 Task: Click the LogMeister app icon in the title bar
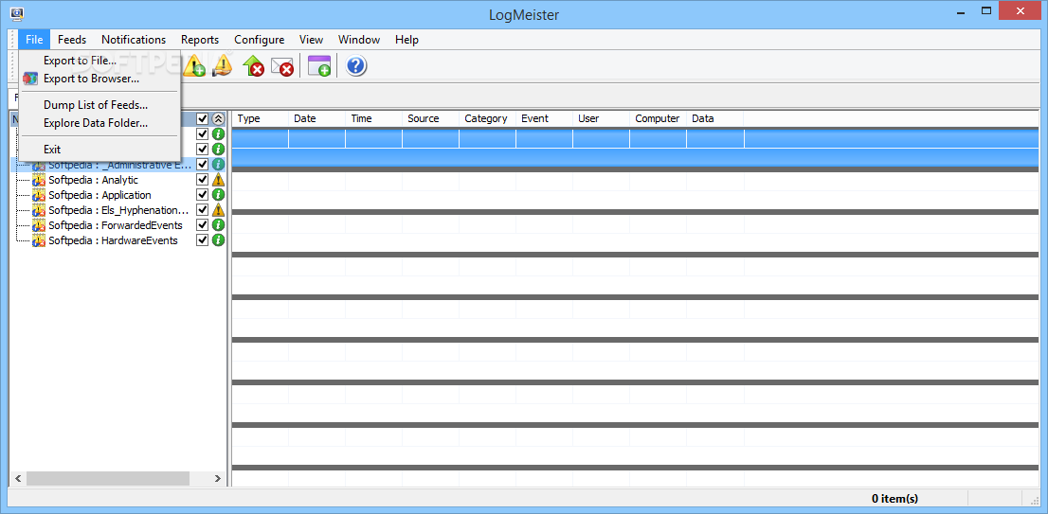tap(18, 12)
